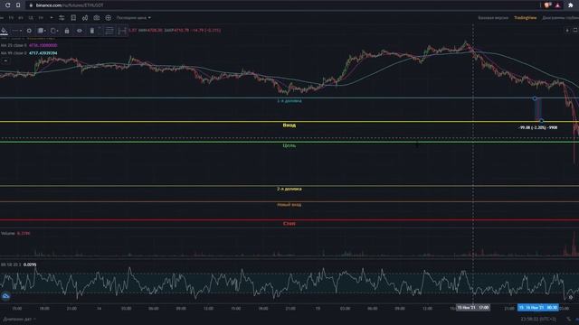Image resolution: width=579 pixels, height=325 pixels.
Task: Click the gray time marker on time axis
Action: (x=473, y=307)
